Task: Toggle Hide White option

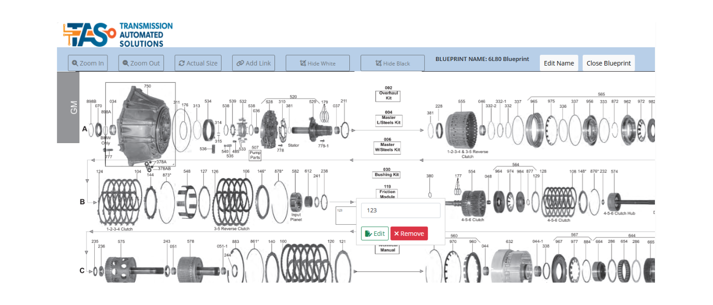Action: 317,63
